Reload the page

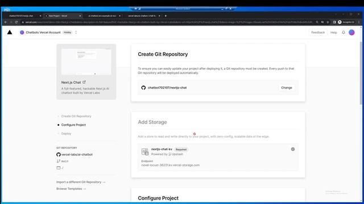(16, 22)
